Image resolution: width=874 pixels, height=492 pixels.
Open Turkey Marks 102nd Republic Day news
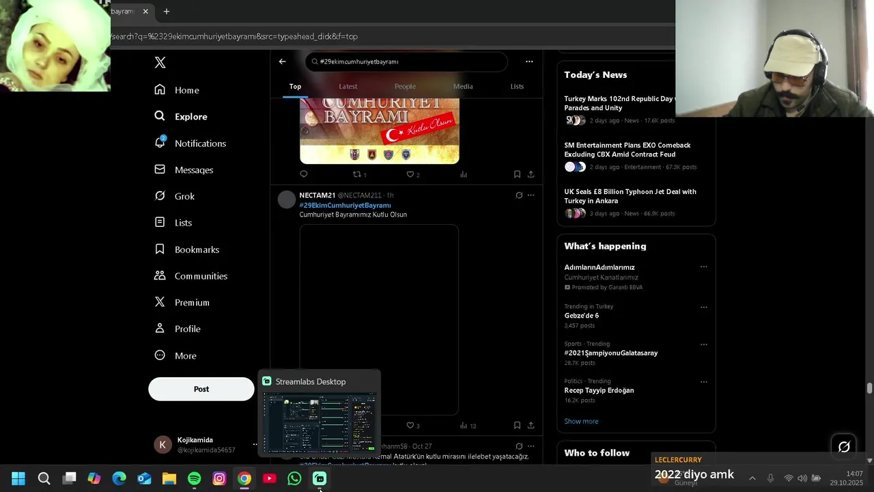coord(636,109)
